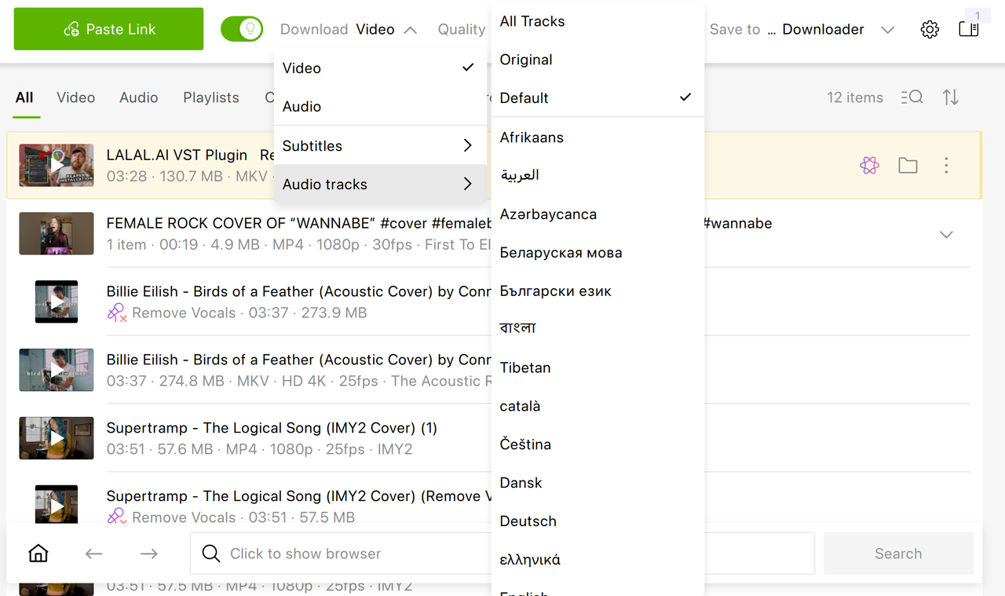Open three-dot menu for LALAL.AI item

pyautogui.click(x=946, y=165)
